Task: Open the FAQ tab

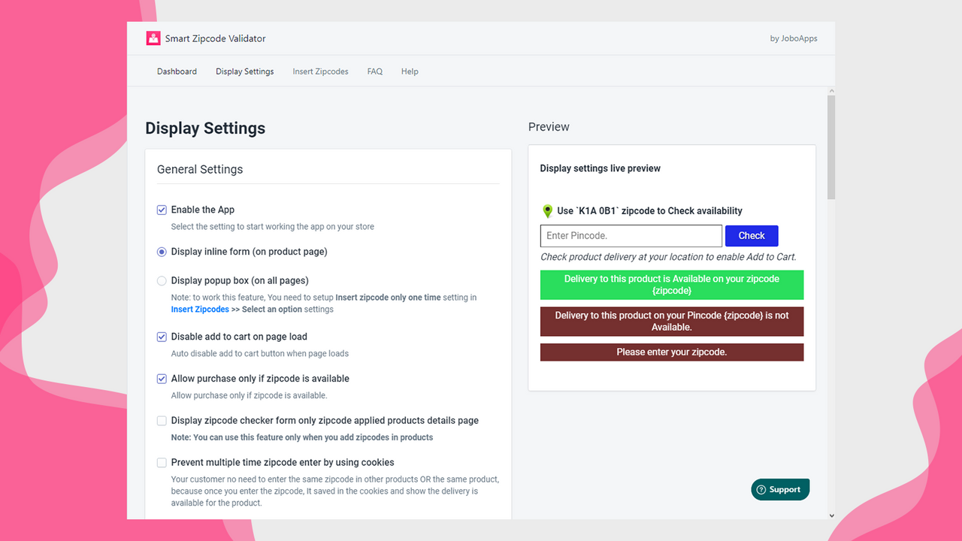Action: tap(375, 71)
